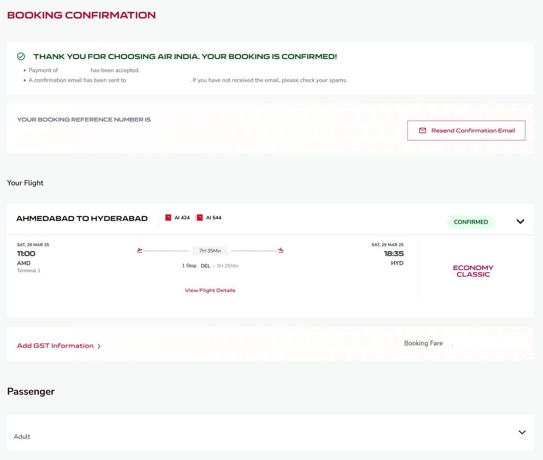Click the Booking Fare label

click(x=424, y=343)
